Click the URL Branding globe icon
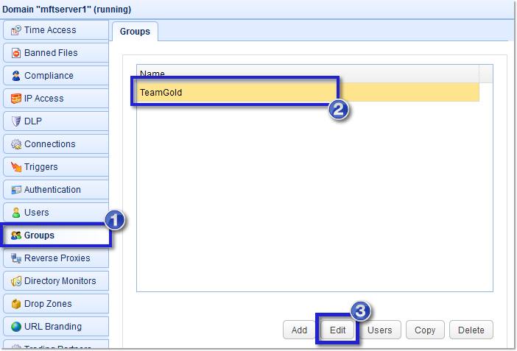The height and width of the screenshot is (351, 517). click(x=15, y=327)
